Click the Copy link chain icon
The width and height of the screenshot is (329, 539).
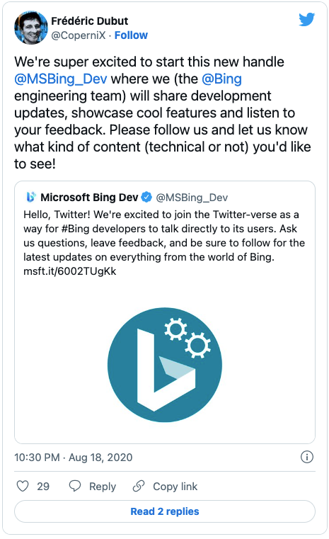click(139, 486)
